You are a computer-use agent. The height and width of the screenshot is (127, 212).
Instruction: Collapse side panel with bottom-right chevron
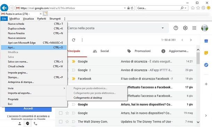click(206, 116)
